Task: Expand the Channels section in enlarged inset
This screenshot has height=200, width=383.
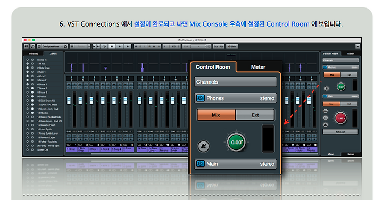Action: pyautogui.click(x=236, y=82)
